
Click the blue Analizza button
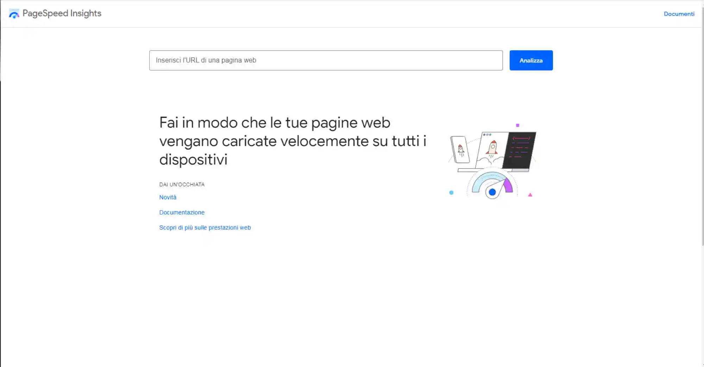tap(531, 60)
